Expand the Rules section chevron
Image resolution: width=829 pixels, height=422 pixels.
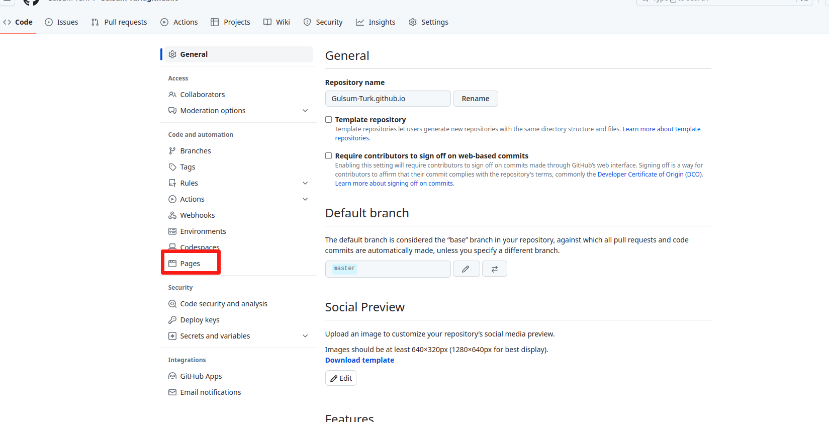305,183
